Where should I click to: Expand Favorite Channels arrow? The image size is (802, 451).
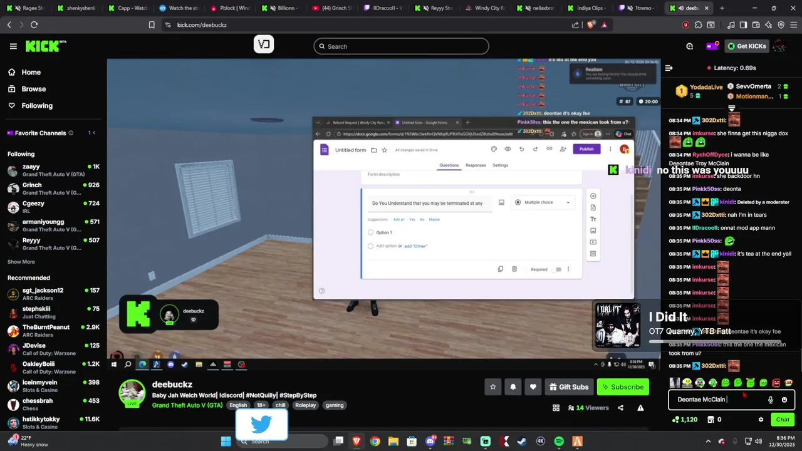point(95,133)
